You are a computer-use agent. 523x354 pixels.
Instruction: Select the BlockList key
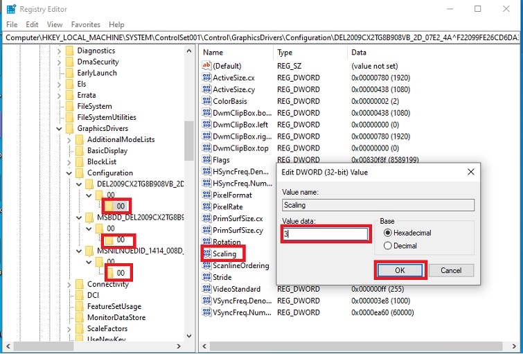pyautogui.click(x=102, y=162)
